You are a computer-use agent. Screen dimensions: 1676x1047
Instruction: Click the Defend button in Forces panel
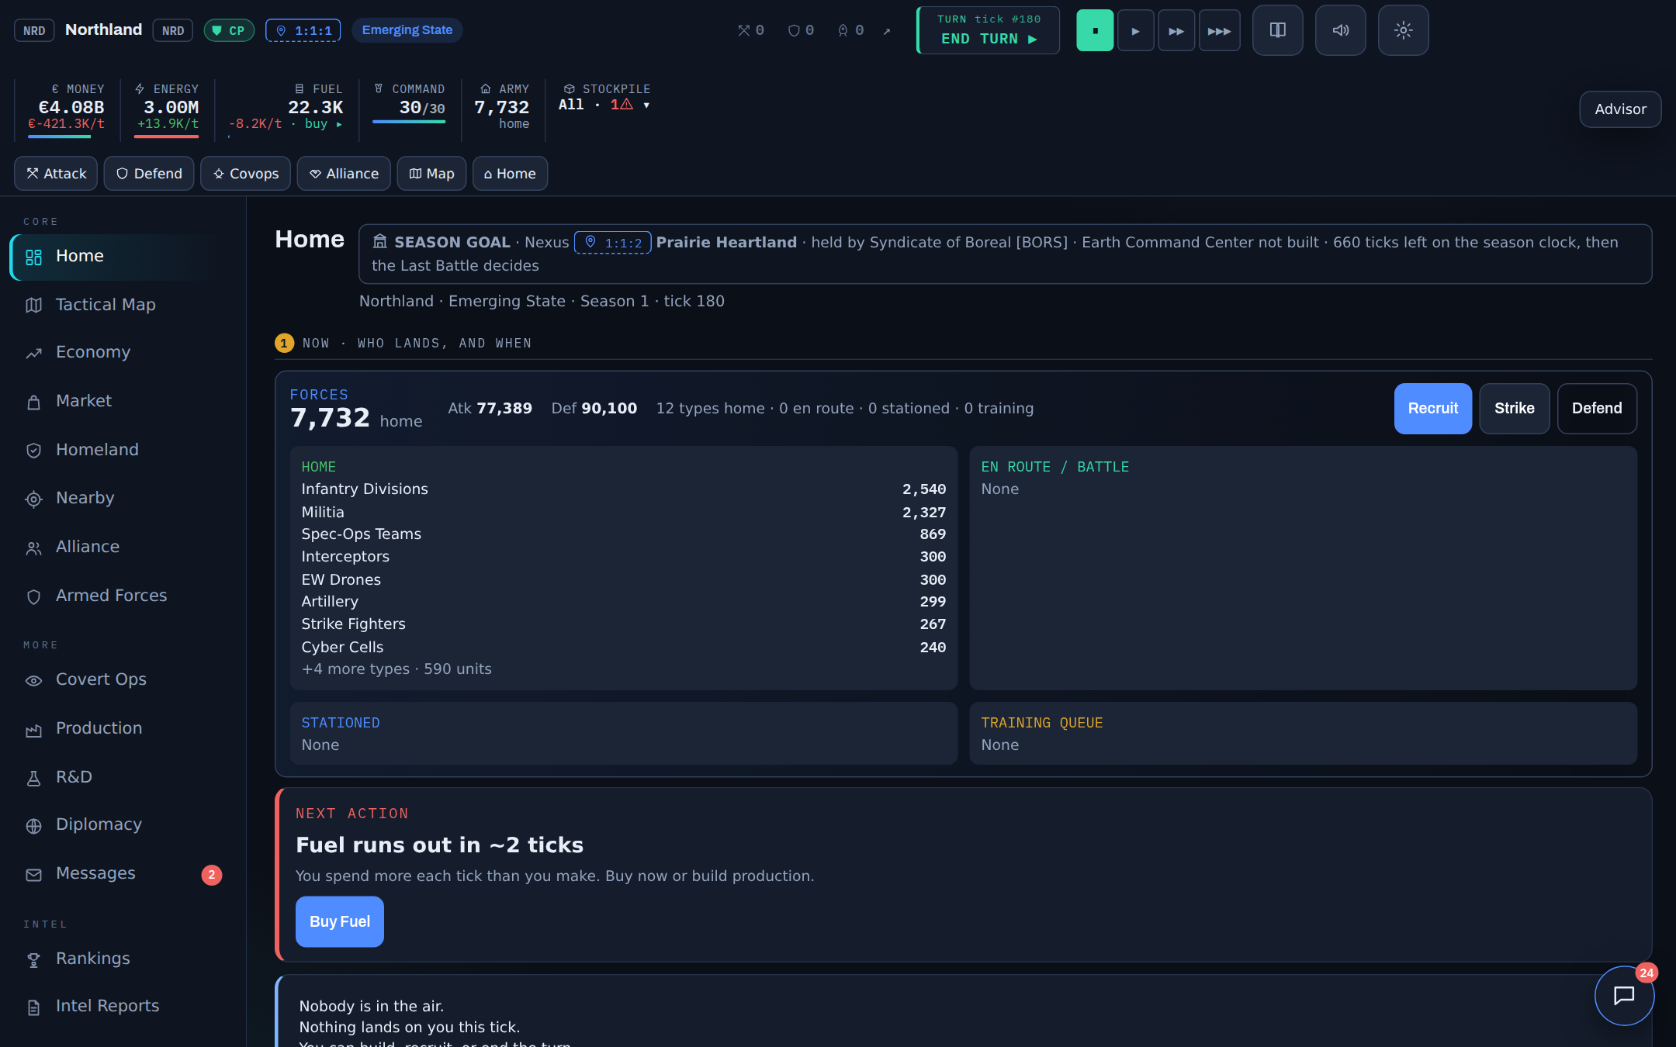1597,409
